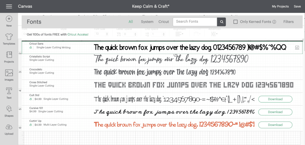Switch to Cricut fonts tab
The width and height of the screenshot is (305, 145).
164,22
